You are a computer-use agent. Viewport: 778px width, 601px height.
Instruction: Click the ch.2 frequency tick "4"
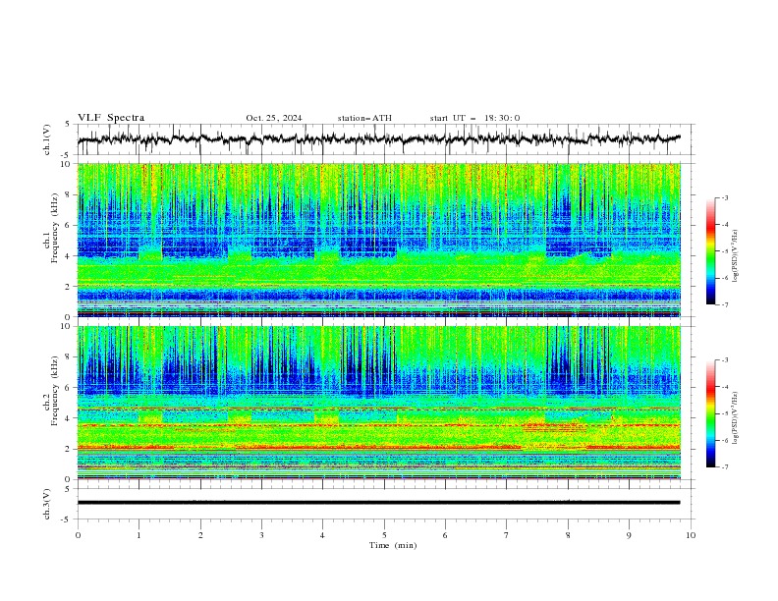69,418
